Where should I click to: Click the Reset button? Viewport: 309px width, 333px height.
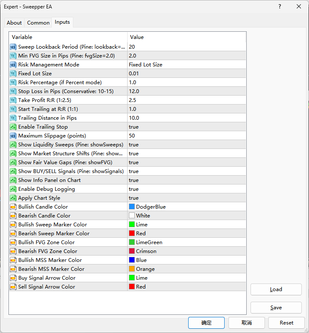[x=287, y=323]
